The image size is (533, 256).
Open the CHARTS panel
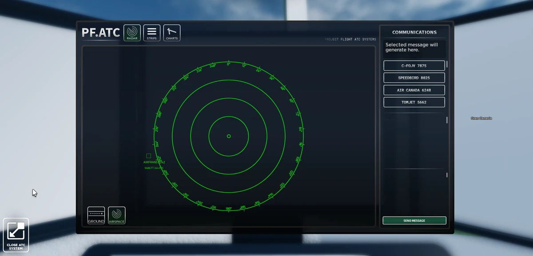(x=171, y=32)
